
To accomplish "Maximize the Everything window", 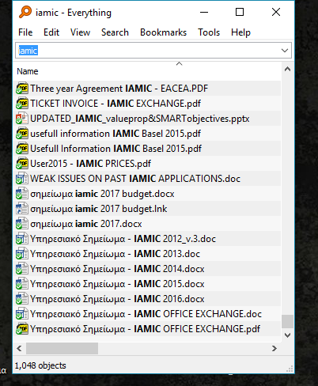I will 240,12.
